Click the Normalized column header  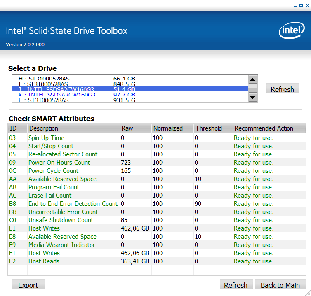coord(172,128)
